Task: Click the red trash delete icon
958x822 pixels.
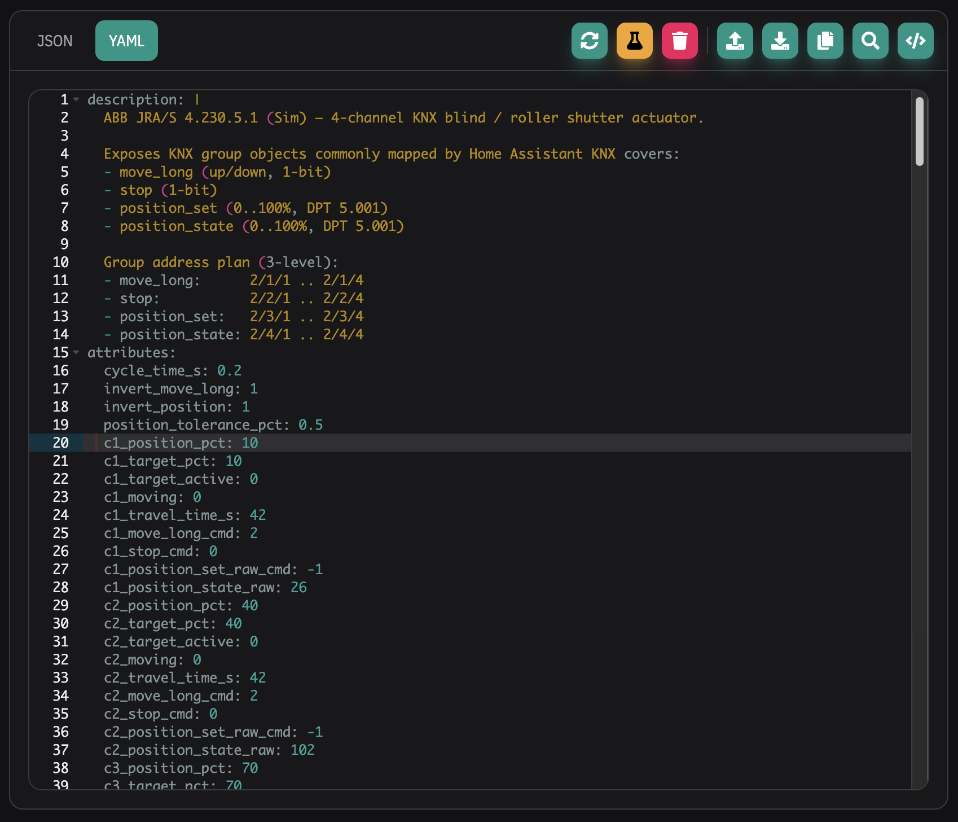Action: [679, 41]
